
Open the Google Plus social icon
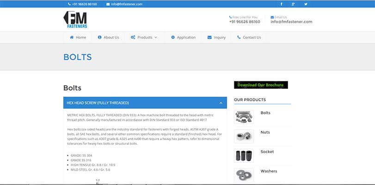tap(294, 4)
